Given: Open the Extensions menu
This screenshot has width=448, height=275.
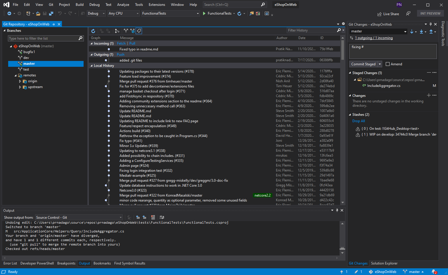Looking at the screenshot, I should point(157,5).
